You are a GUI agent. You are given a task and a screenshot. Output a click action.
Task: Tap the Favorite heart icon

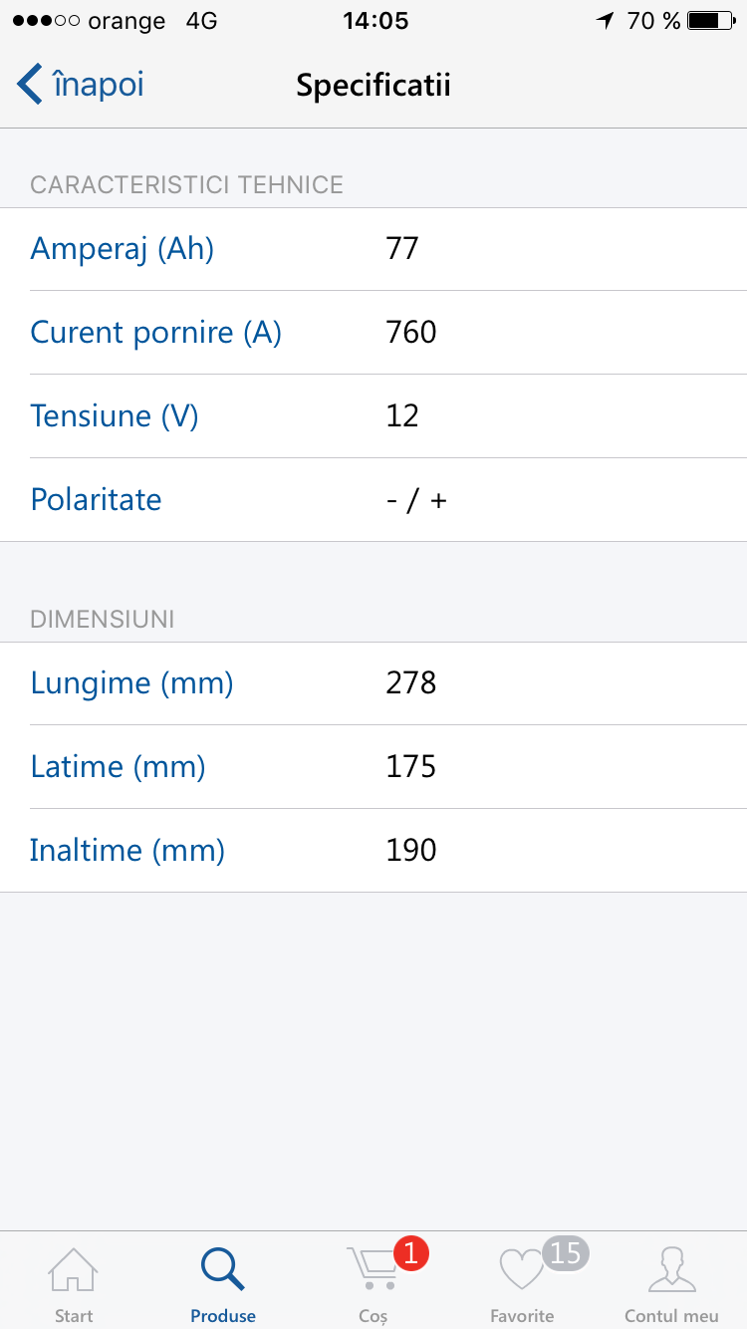(520, 1272)
